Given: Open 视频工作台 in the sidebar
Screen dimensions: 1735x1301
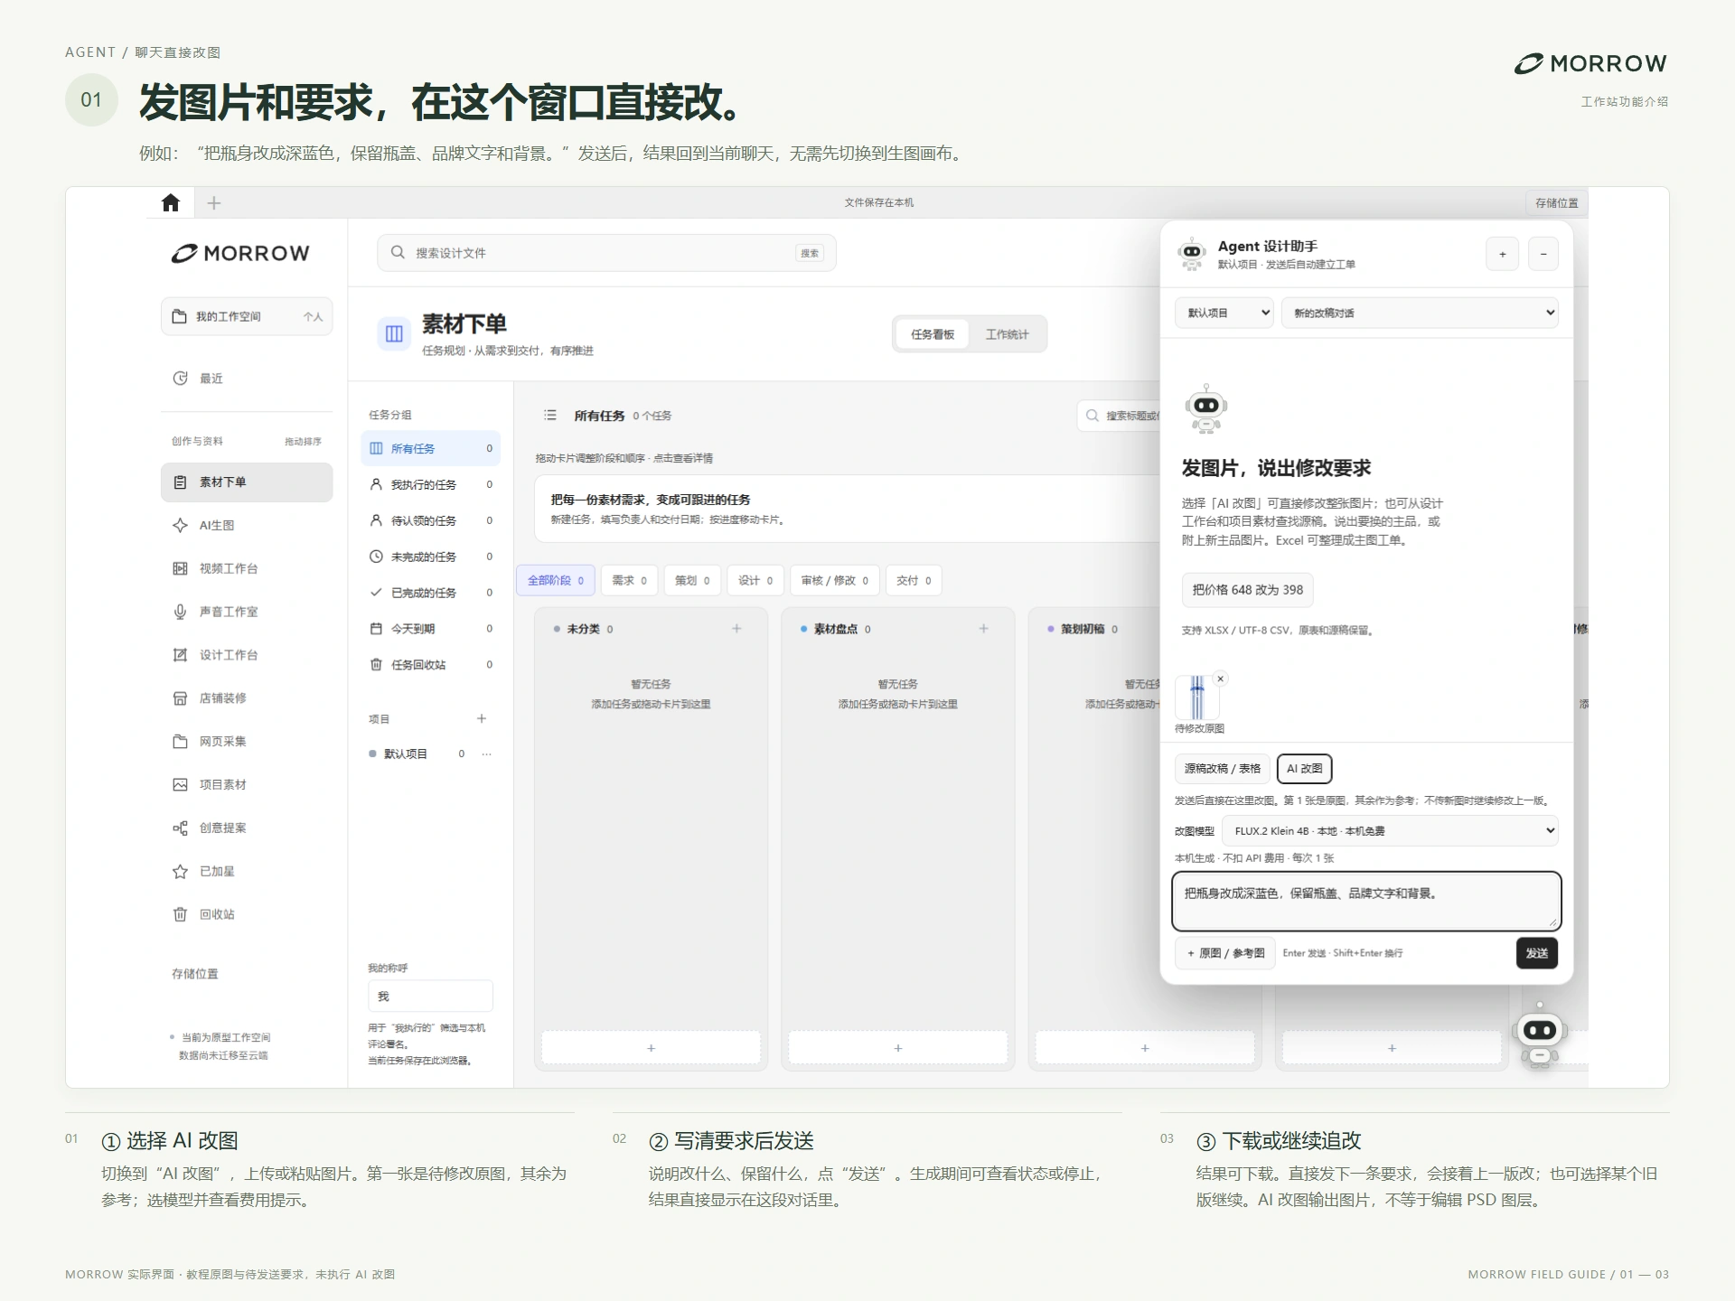Looking at the screenshot, I should [x=247, y=568].
